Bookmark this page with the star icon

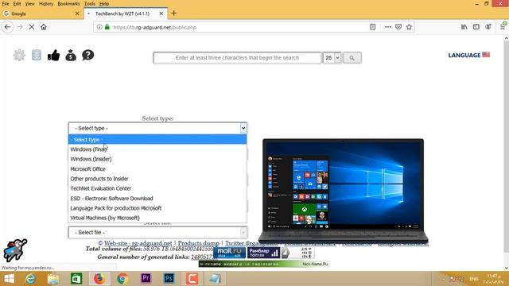click(409, 27)
